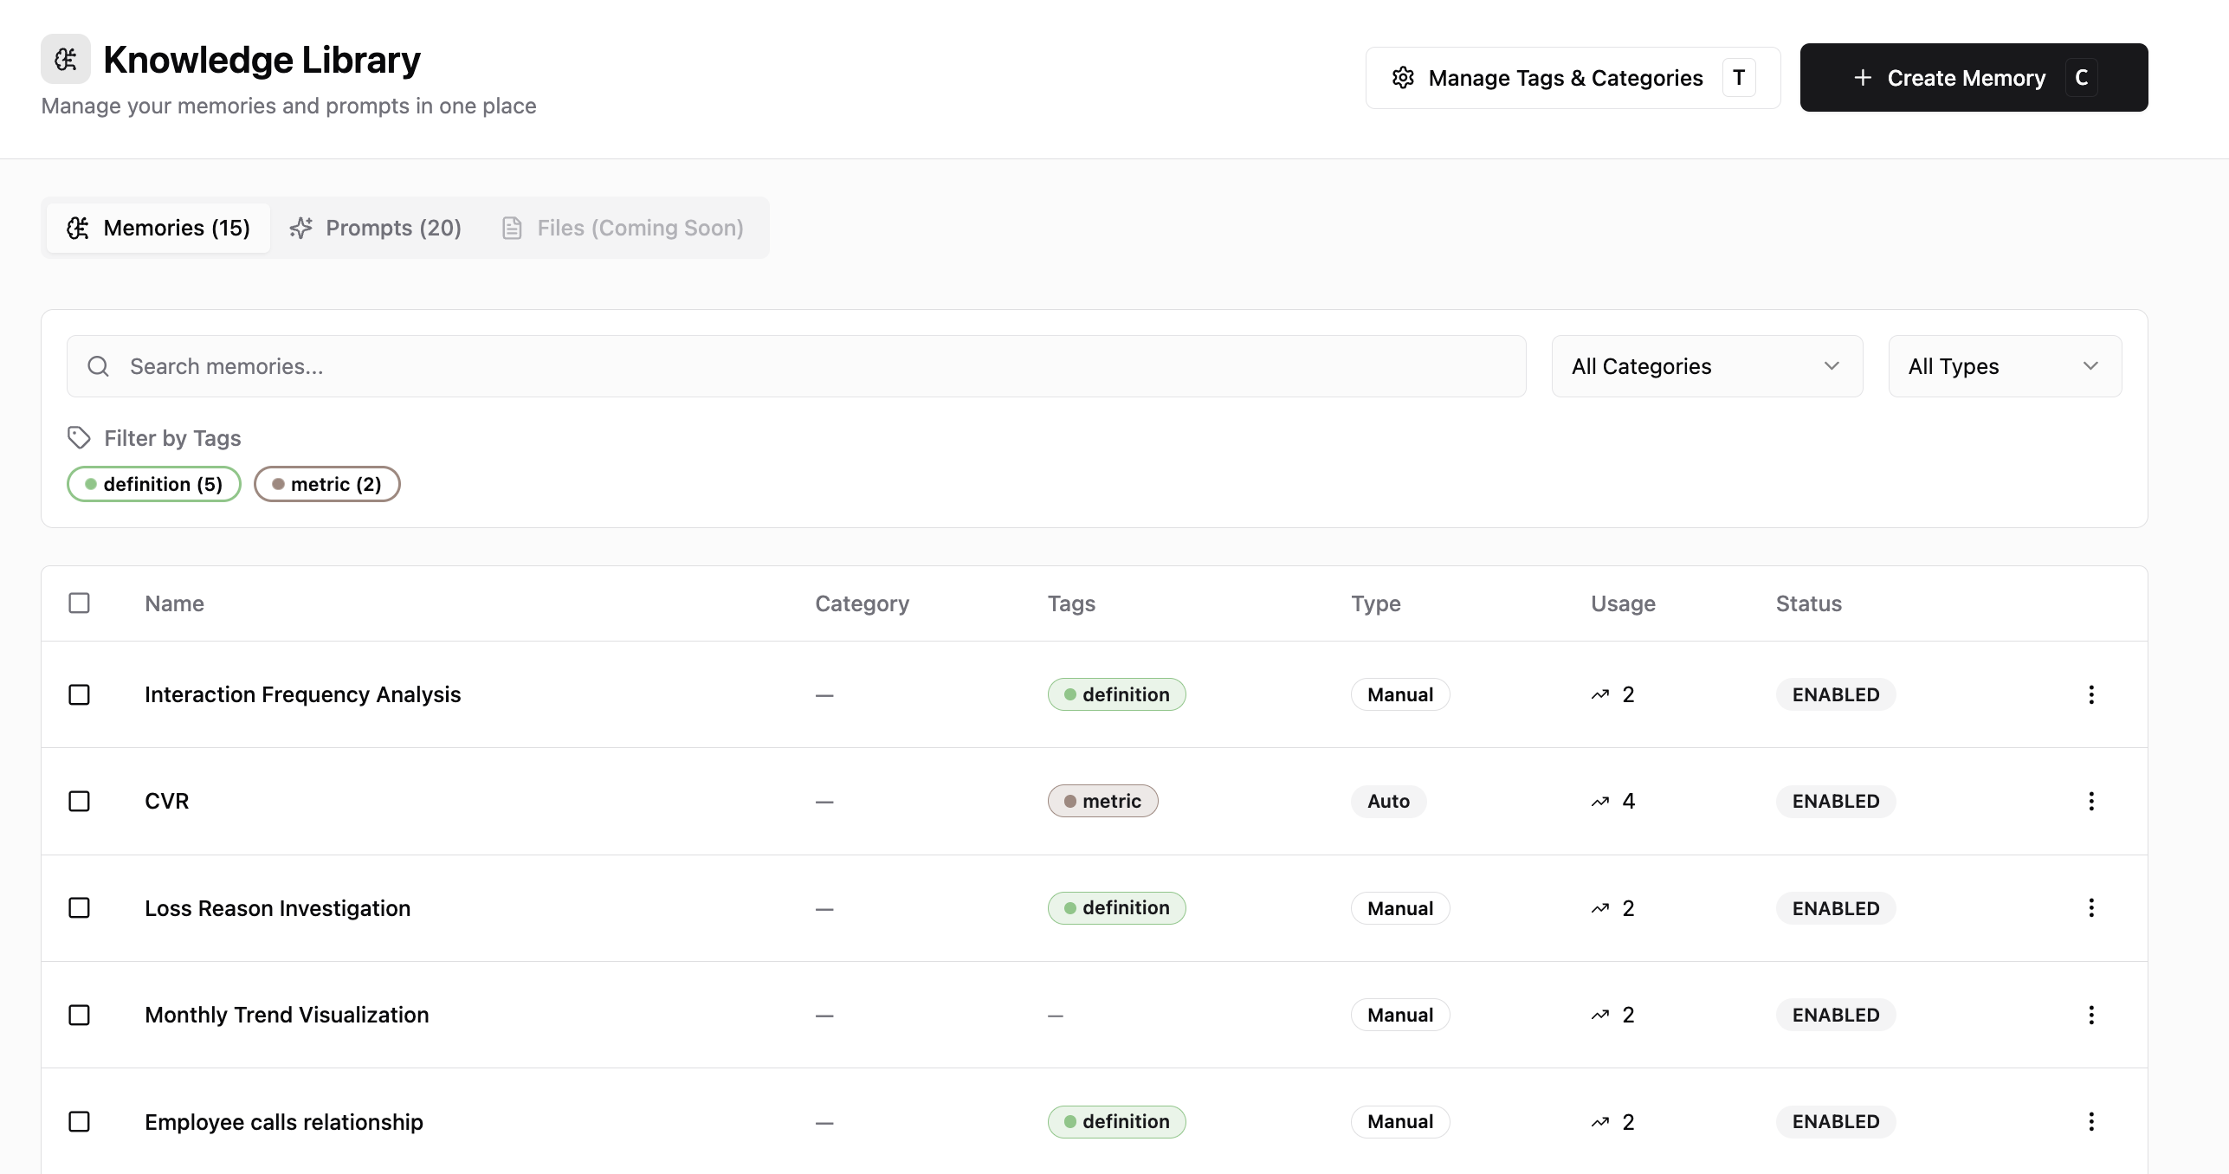Check the select-all checkbox in table header
Screen dimensions: 2229x1174
[x=79, y=603]
